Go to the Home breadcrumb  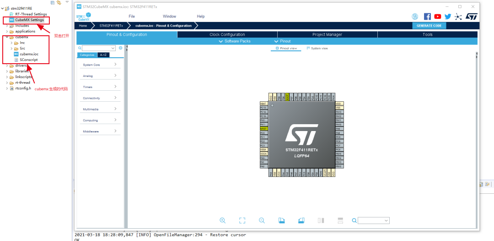(83, 26)
